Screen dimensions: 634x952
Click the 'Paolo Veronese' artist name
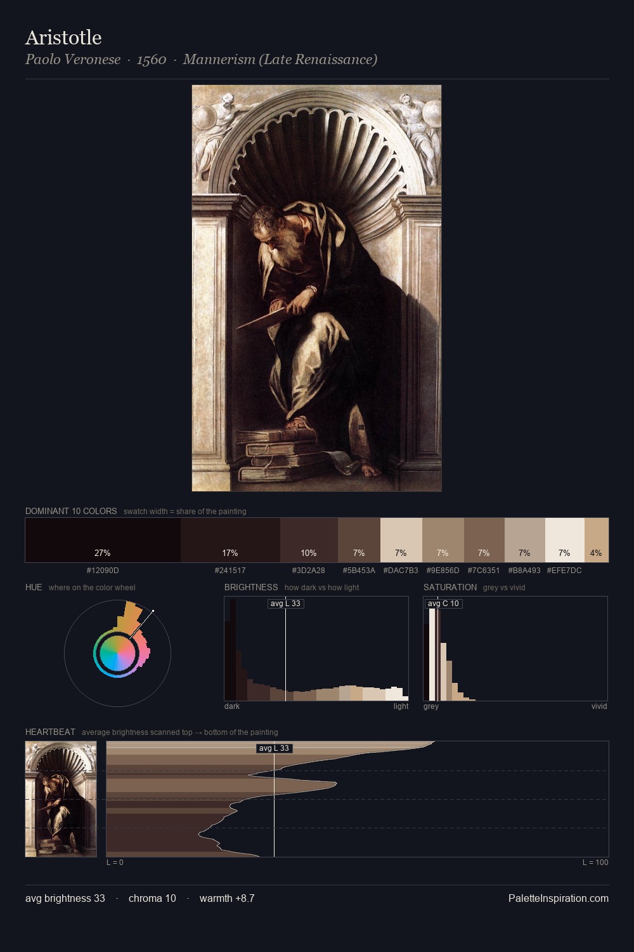[73, 60]
